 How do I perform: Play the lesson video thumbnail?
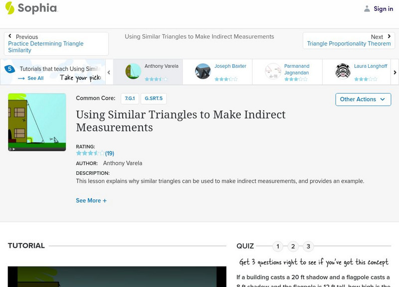[x=37, y=122]
